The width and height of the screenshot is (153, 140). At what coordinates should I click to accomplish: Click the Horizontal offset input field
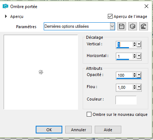point(125,56)
